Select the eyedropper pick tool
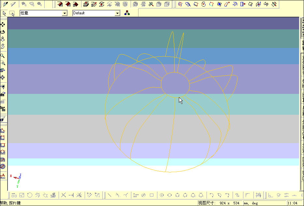Screen dimensions: 304x206 (6, 4)
